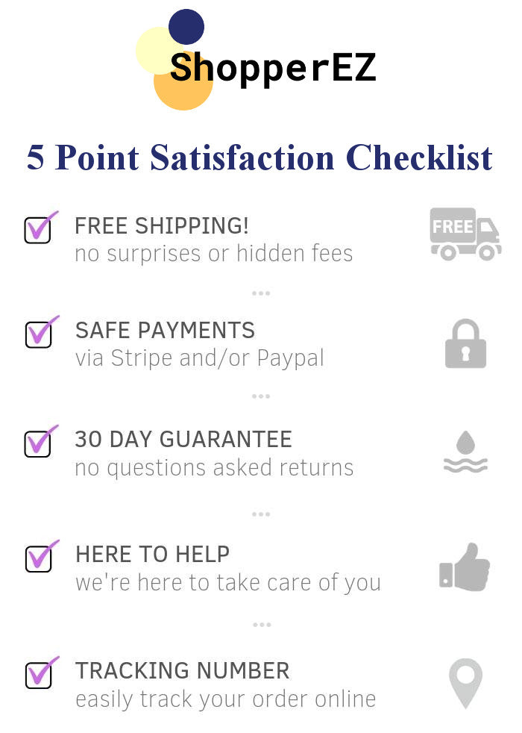
Task: Toggle the Here To Help checkbox
Action: (x=38, y=559)
